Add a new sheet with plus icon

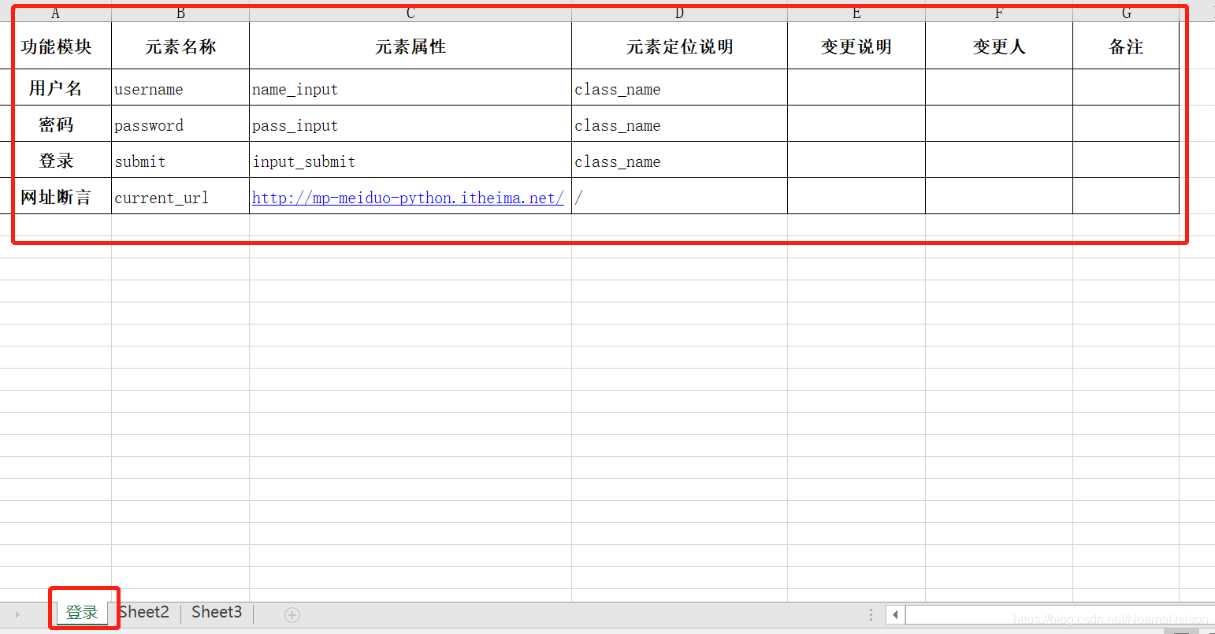point(292,615)
